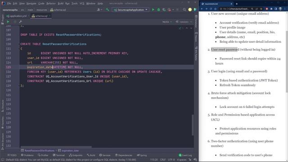
Task: Start debugging with the green bug icon
Action: [x=158, y=9]
